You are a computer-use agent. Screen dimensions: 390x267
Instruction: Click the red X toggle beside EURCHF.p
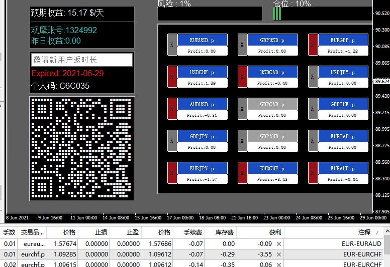pos(242,172)
